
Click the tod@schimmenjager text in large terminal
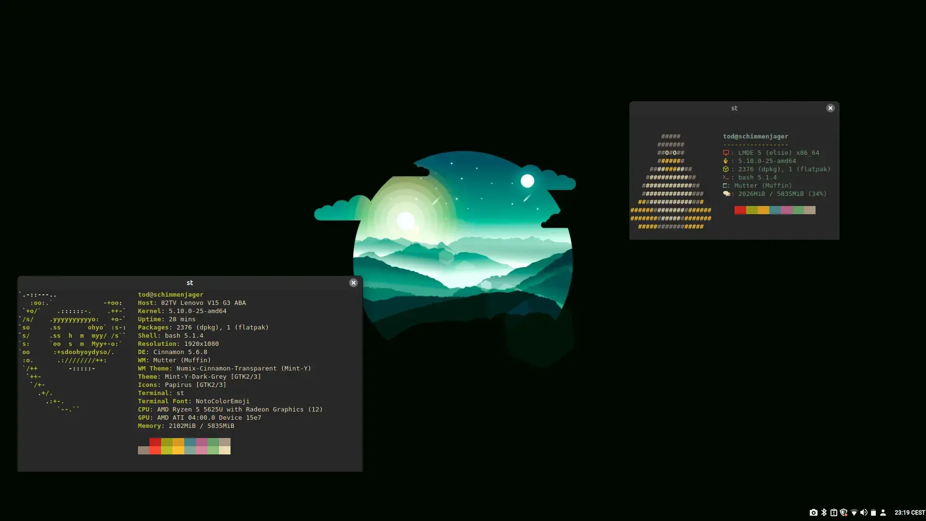170,294
